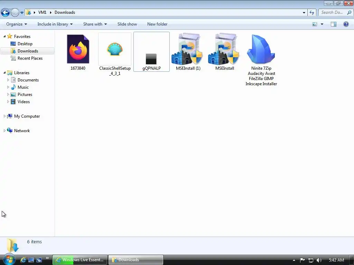Screen dimensions: 354x265
Task: Refresh the Downloads folder view
Action: pyautogui.click(x=312, y=13)
